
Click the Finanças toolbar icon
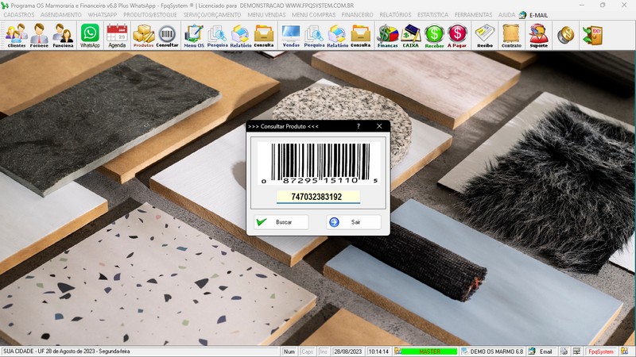[x=387, y=36]
